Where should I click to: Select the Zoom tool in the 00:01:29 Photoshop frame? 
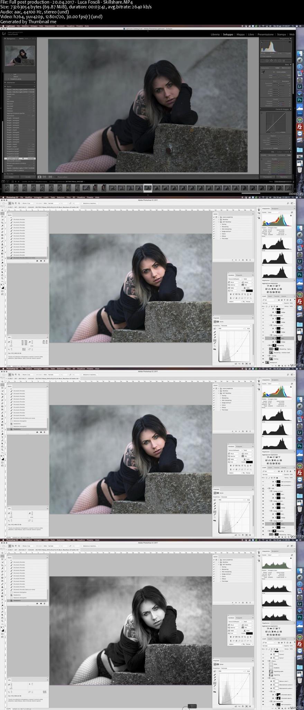[2, 278]
